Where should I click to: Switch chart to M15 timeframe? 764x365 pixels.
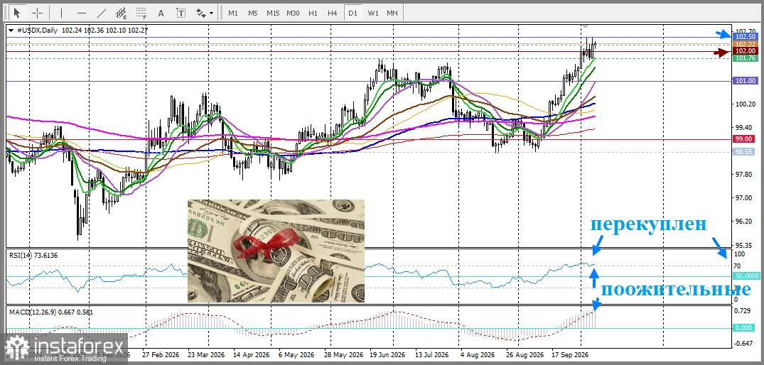(x=273, y=13)
